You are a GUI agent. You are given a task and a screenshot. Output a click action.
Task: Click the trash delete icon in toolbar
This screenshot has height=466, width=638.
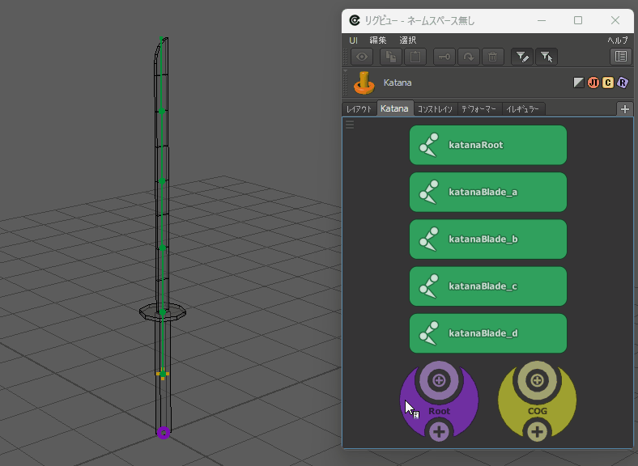[x=493, y=57]
